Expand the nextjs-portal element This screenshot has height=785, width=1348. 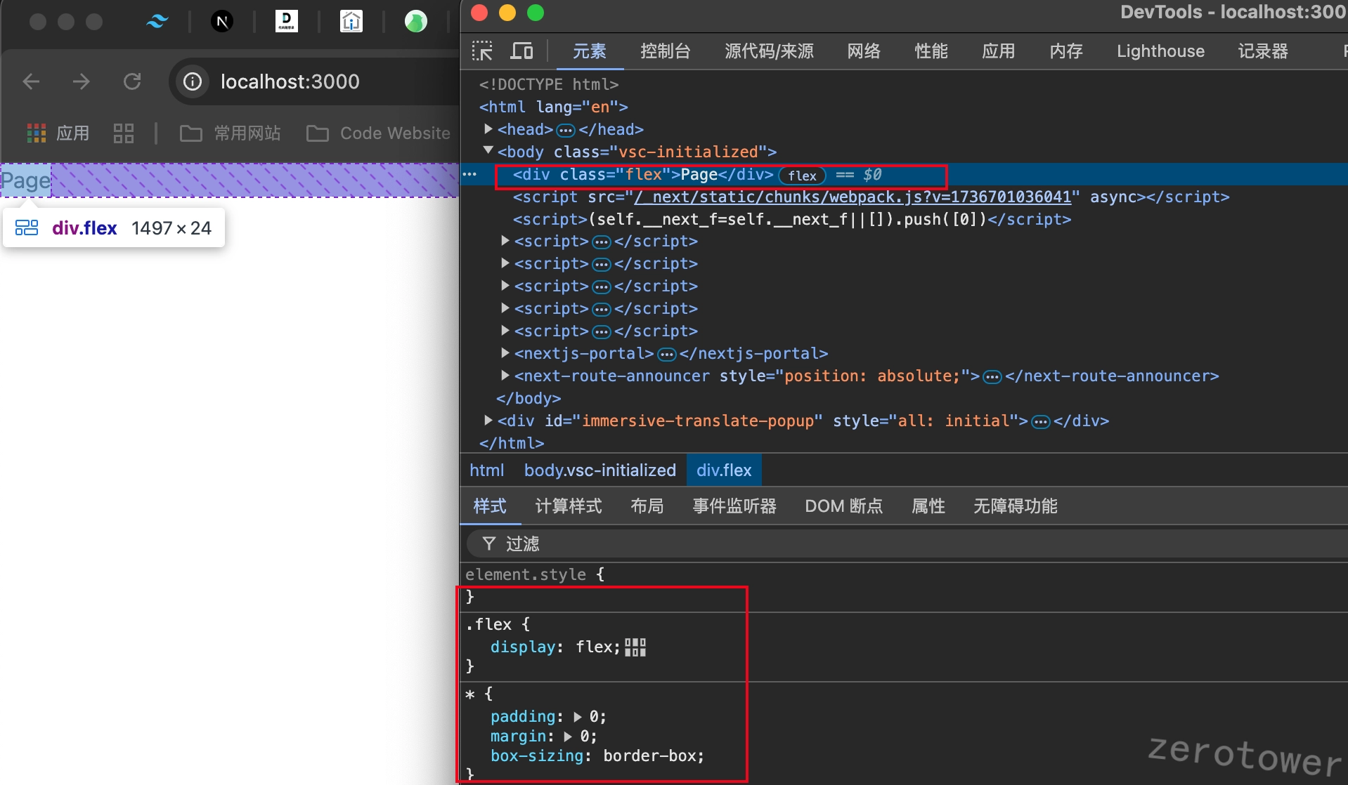tap(505, 353)
